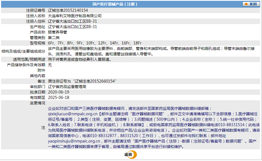262x161 pixels.
Task: Select management category 第二类
Action: pyautogui.click(x=54, y=38)
